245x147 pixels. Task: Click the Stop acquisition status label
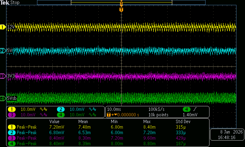(x=15, y=2)
